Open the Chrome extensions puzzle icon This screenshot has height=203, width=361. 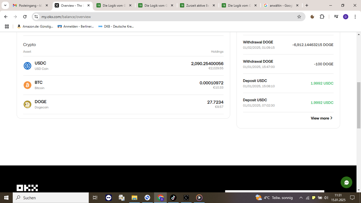point(322,17)
